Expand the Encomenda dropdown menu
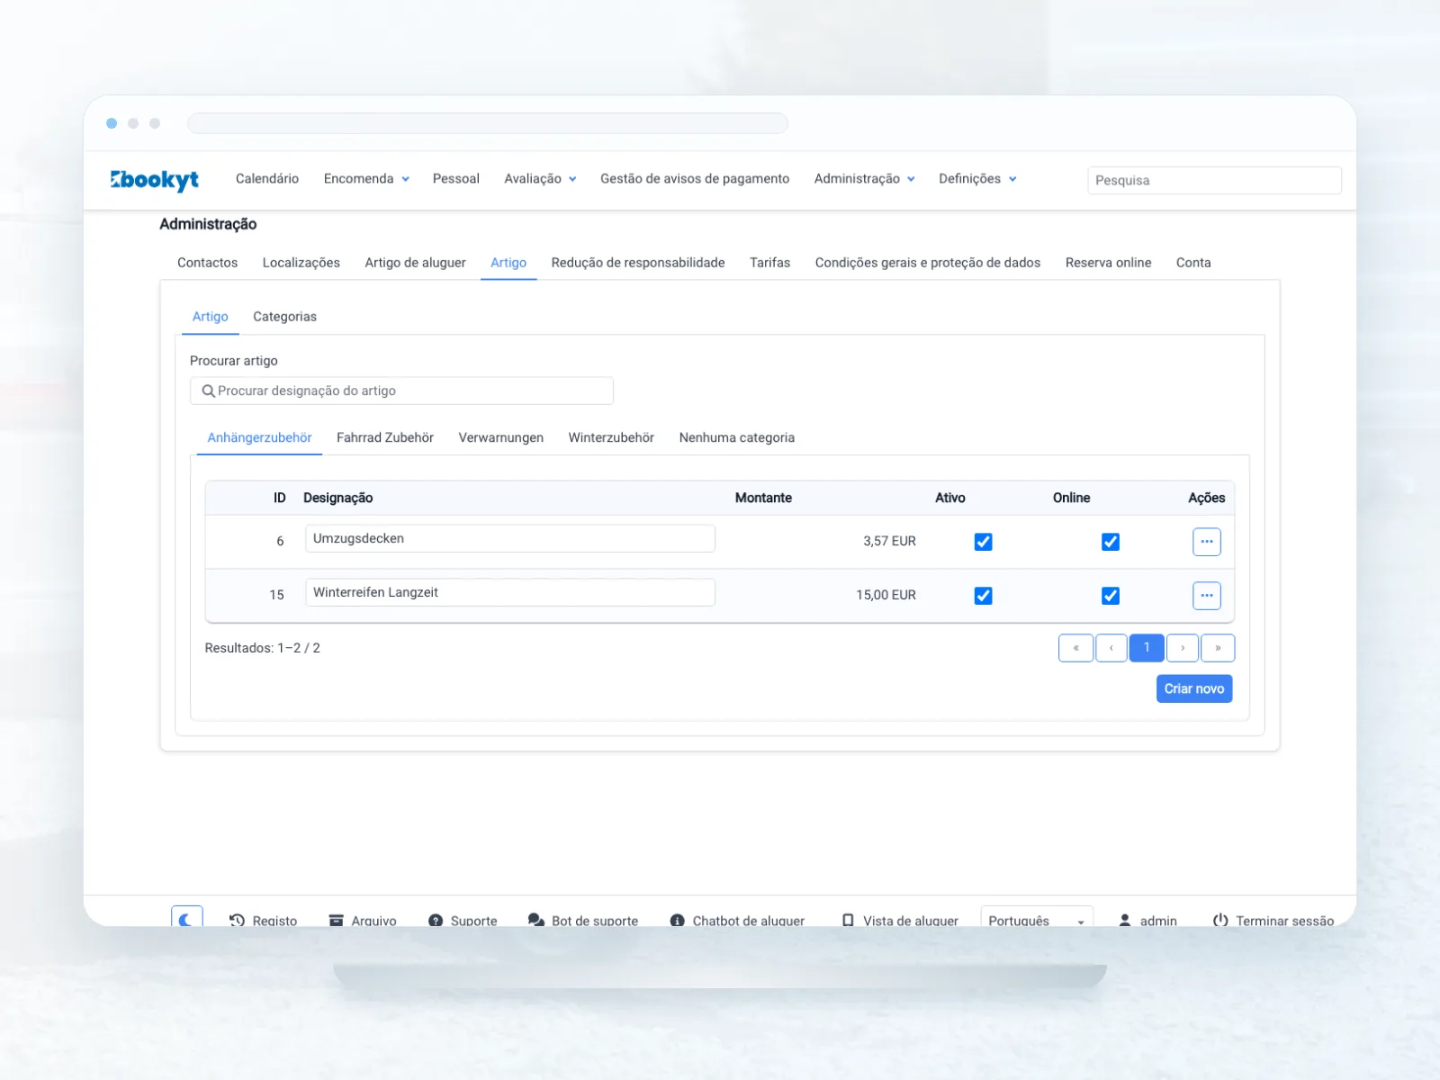Screen dimensions: 1440x1080 pyautogui.click(x=366, y=179)
